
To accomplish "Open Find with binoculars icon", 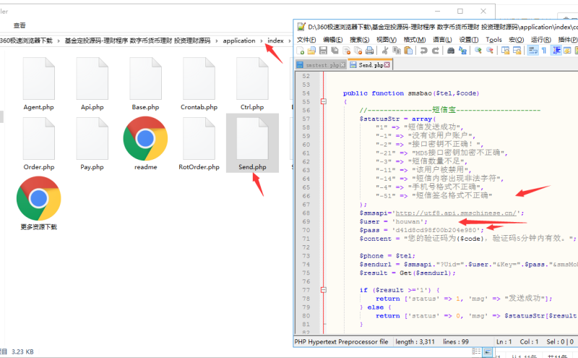I will pos(450,51).
